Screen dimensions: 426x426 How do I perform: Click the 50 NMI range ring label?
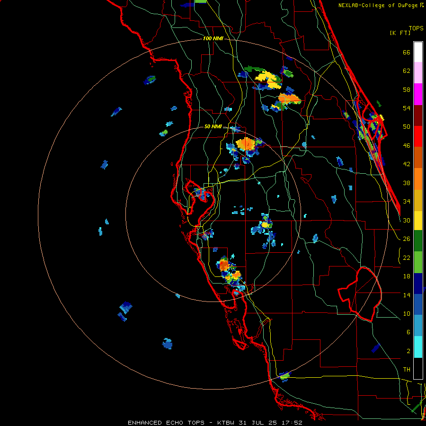coord(213,126)
